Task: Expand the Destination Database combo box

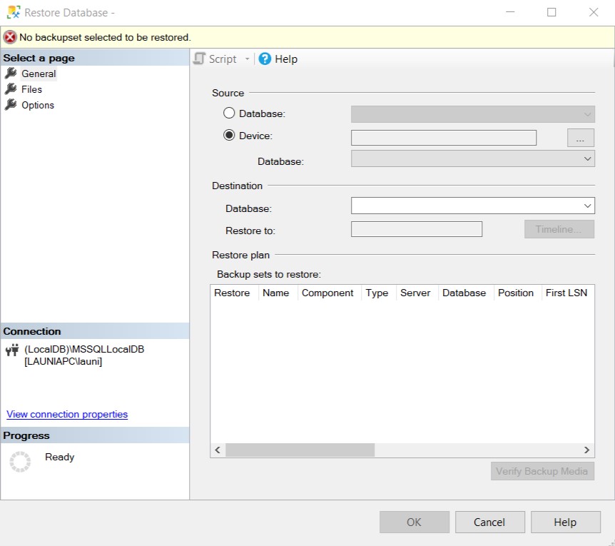Action: click(x=587, y=206)
